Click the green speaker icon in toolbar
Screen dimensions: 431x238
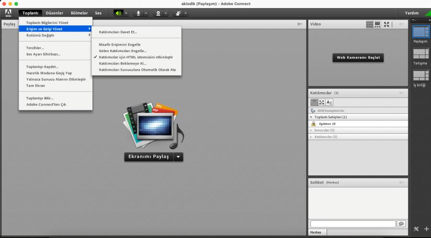(118, 13)
